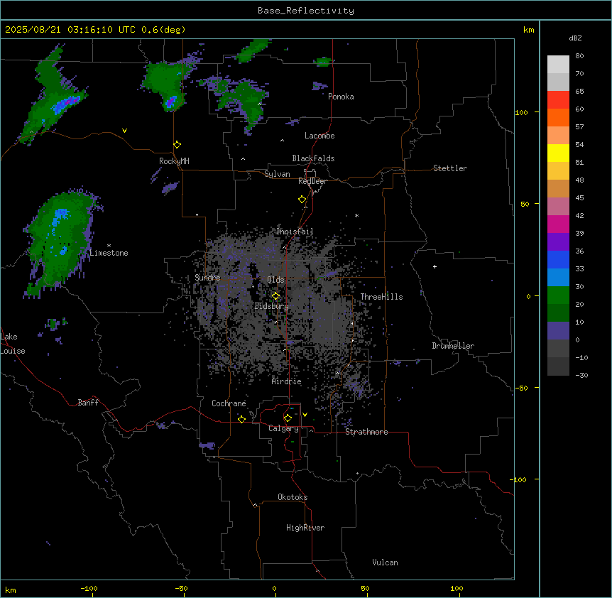Click the Lake Louise label at the left edge
The image size is (612, 598).
point(13,344)
